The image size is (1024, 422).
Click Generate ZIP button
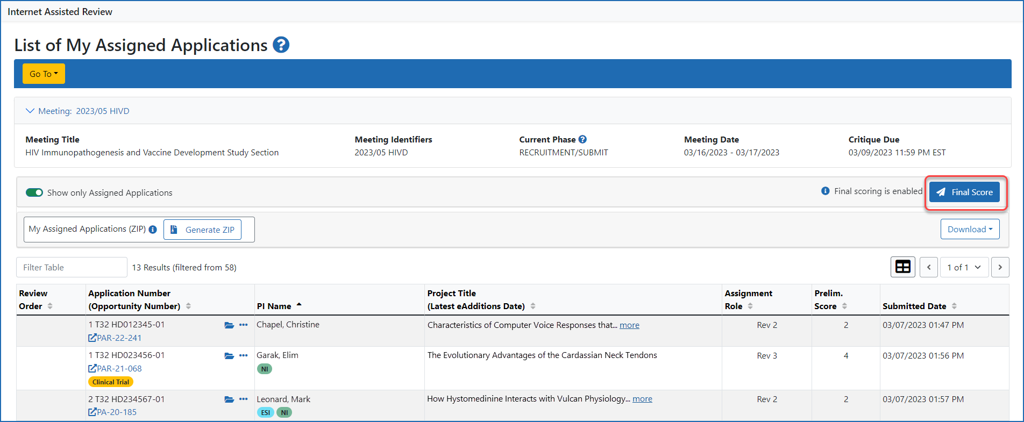tap(202, 230)
